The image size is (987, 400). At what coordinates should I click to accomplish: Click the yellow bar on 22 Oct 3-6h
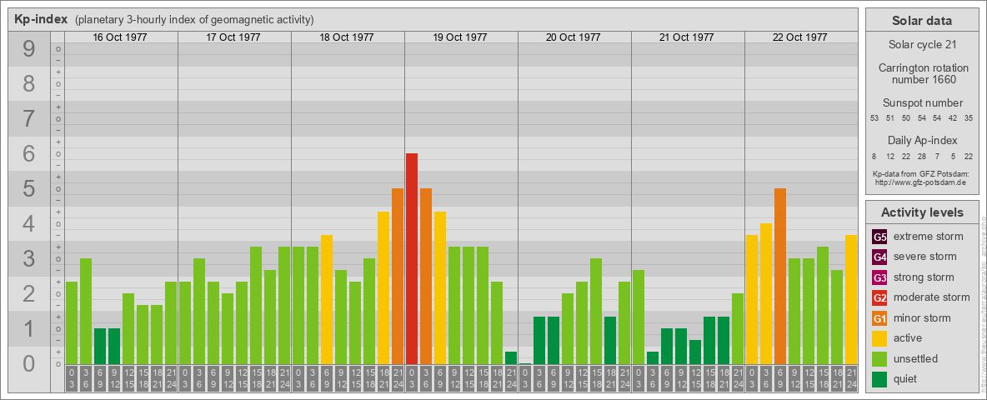(x=766, y=293)
